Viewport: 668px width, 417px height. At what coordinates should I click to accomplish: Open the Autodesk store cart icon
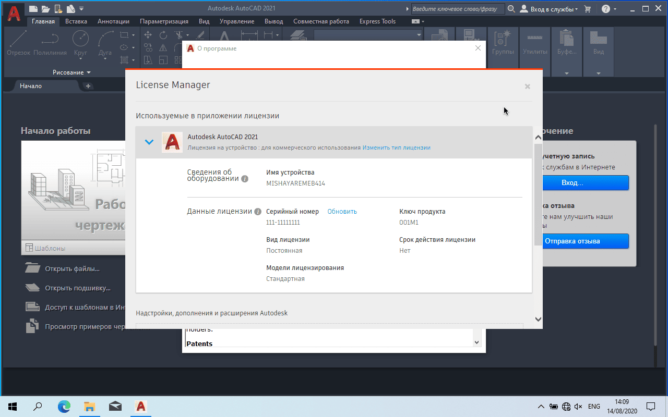(x=588, y=9)
